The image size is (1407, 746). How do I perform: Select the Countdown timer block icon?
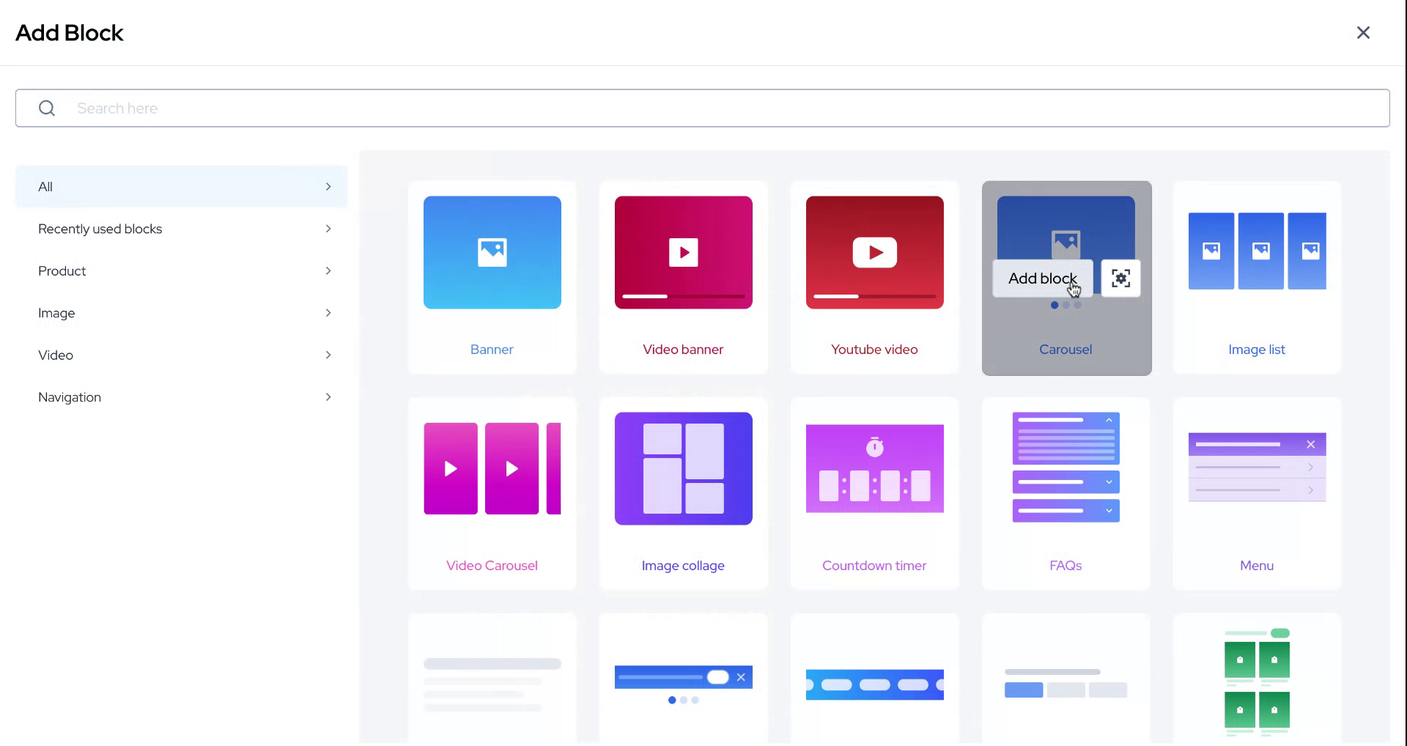pos(875,468)
